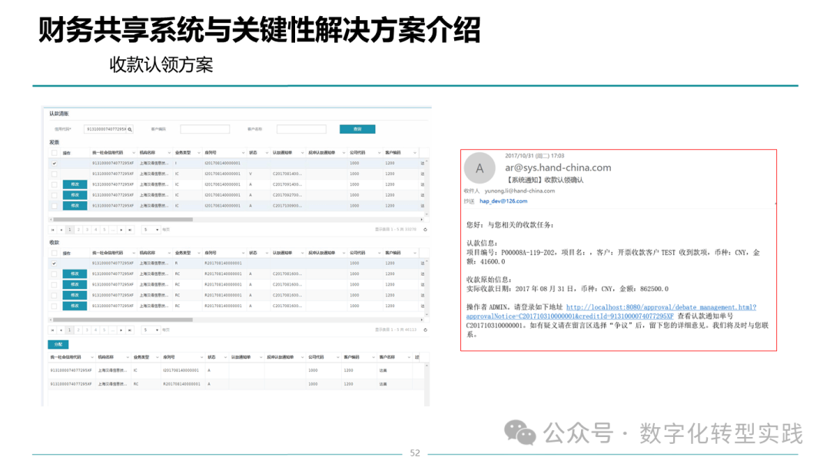Click the 客户编码 input field
The width and height of the screenshot is (830, 467).
coord(205,129)
